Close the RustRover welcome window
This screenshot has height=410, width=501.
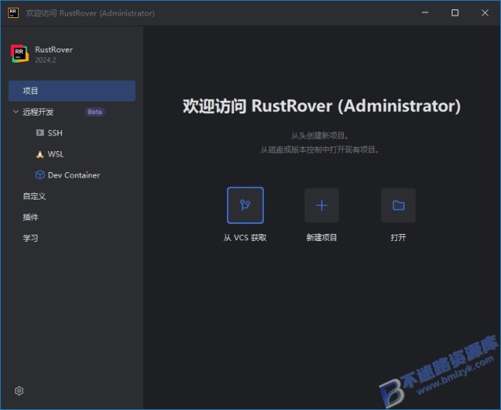point(485,13)
